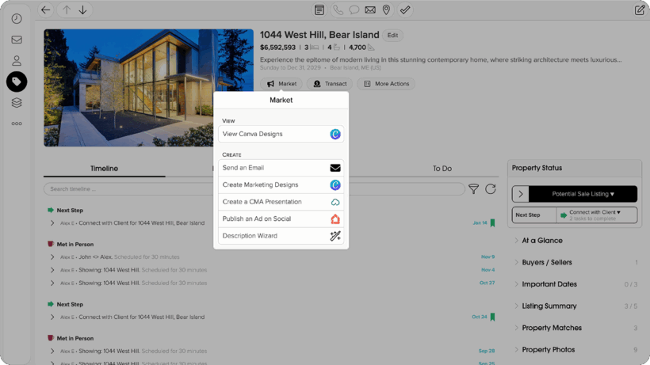The image size is (650, 365).
Task: Click the cloud icon for CMA Presentation
Action: [335, 202]
